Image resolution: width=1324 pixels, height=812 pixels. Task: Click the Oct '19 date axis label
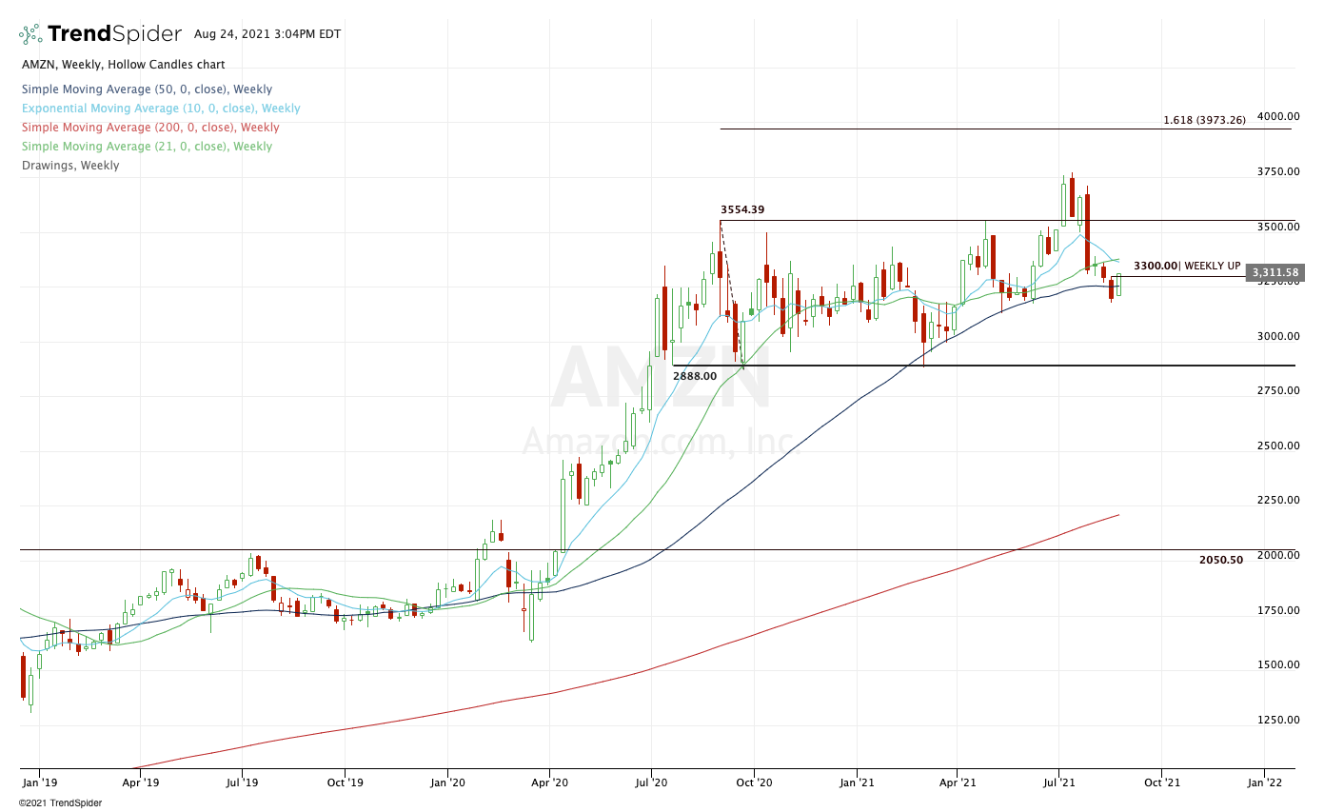pyautogui.click(x=345, y=782)
